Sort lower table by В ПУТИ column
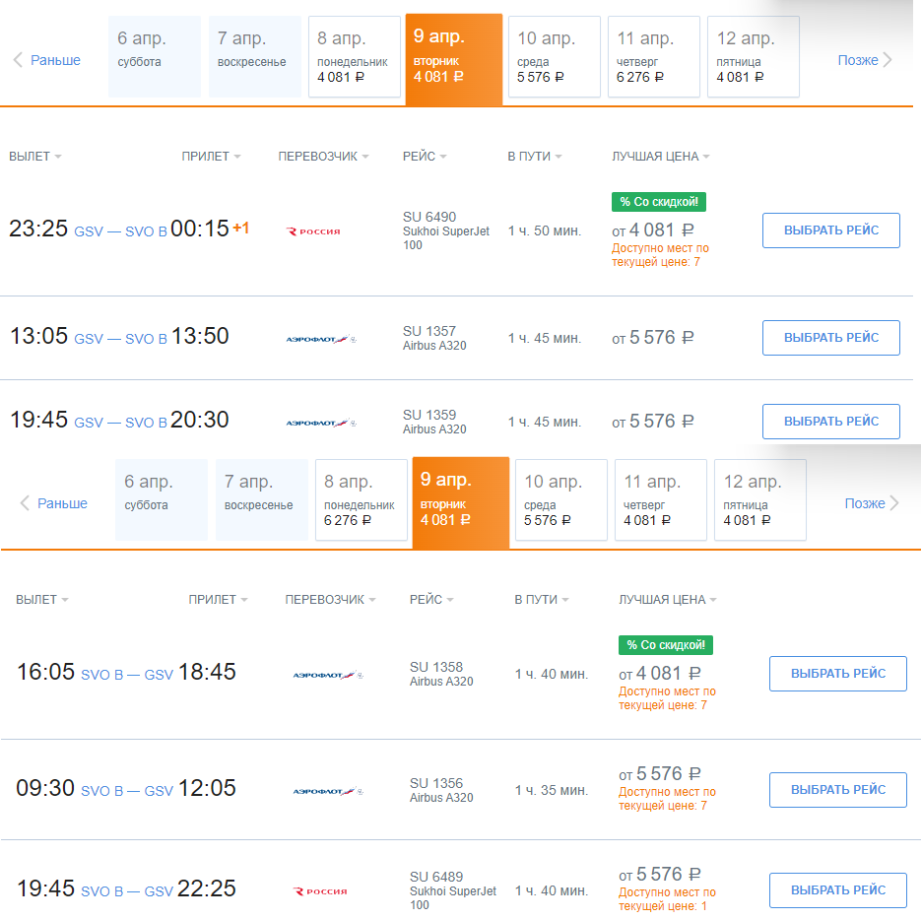921x920 pixels. point(542,599)
